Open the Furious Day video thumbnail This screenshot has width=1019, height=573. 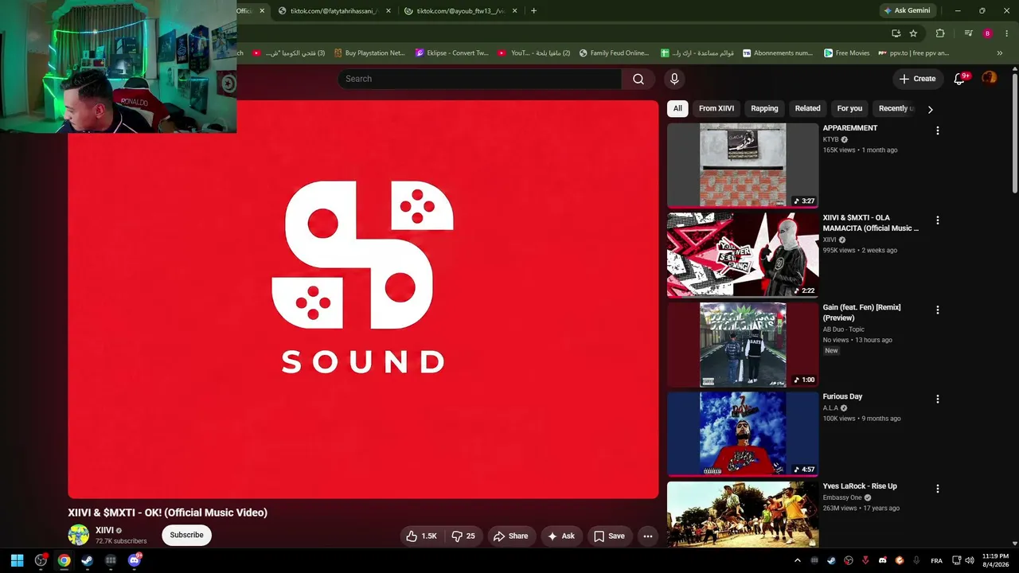[743, 433]
